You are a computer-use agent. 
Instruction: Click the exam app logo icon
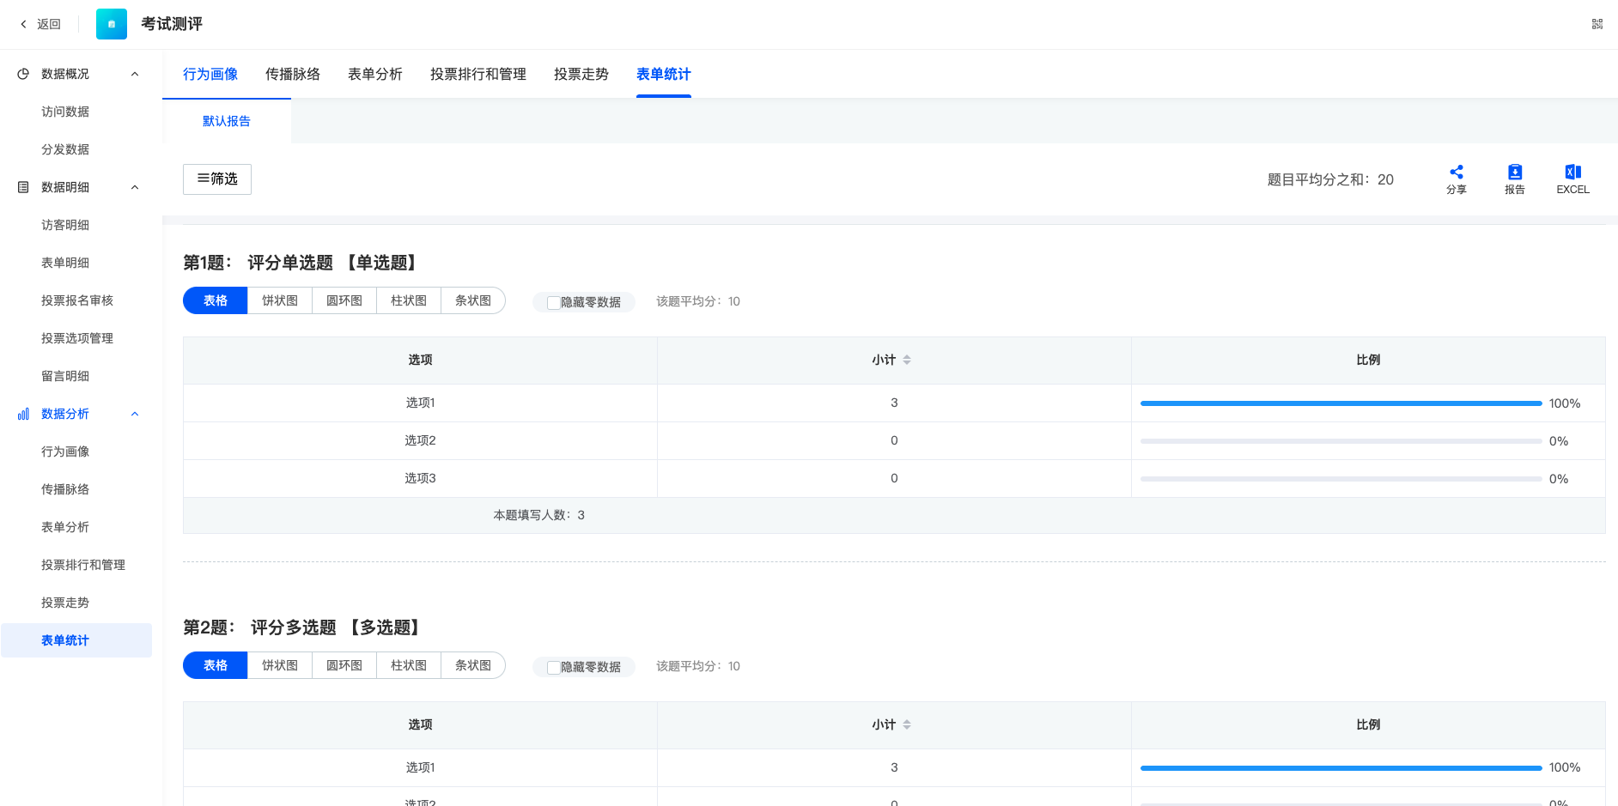(x=112, y=24)
